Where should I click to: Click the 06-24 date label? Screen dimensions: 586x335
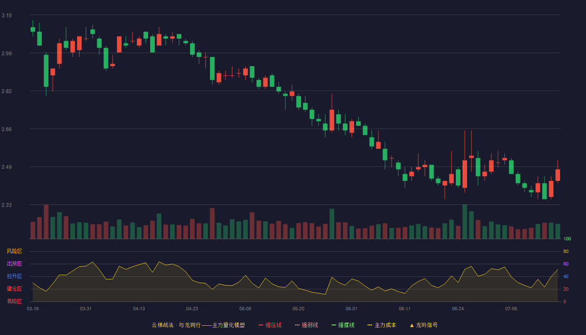(458, 309)
